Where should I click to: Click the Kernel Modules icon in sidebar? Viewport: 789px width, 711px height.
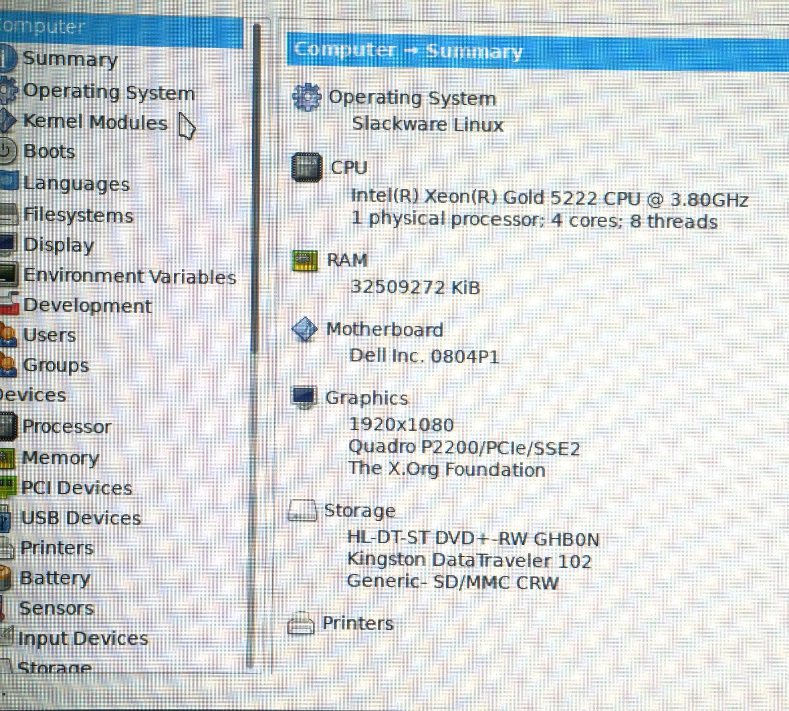[8, 121]
